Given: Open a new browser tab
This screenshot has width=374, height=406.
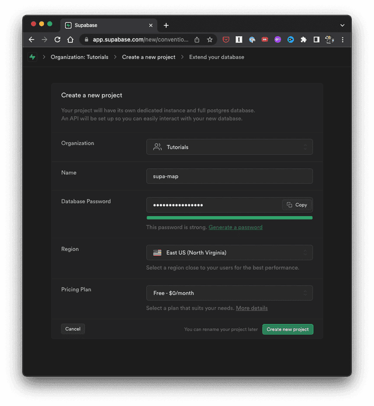Looking at the screenshot, I should click(x=166, y=25).
